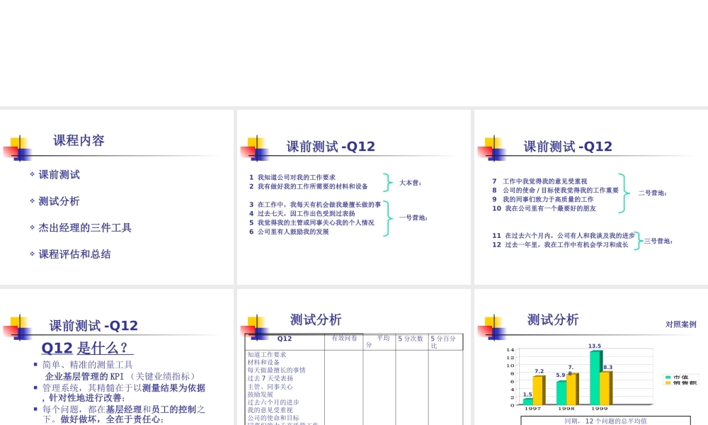
Task: Click bullet 简单、精准的测量工具
Action: pos(88,365)
